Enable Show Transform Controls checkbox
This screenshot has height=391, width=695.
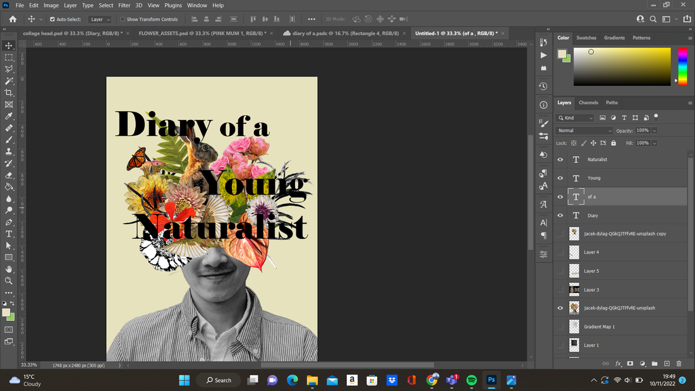(123, 19)
